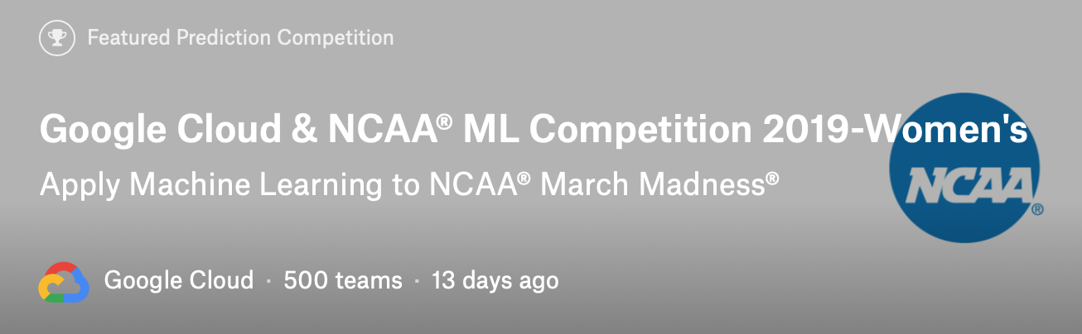Click the registered mark beside the NCAA logo
1082x334 pixels.
pyautogui.click(x=1038, y=210)
